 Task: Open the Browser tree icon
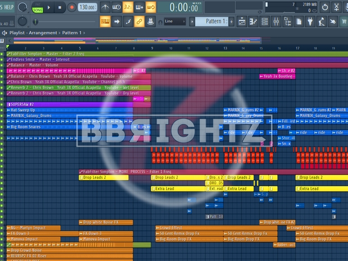pos(287,21)
